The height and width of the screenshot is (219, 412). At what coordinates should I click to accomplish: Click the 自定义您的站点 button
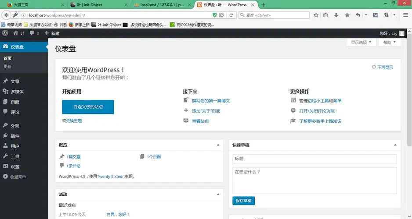click(x=88, y=107)
